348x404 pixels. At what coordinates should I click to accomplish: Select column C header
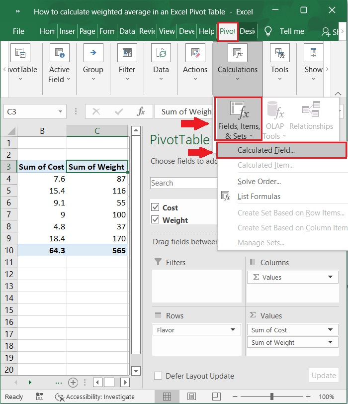point(97,131)
